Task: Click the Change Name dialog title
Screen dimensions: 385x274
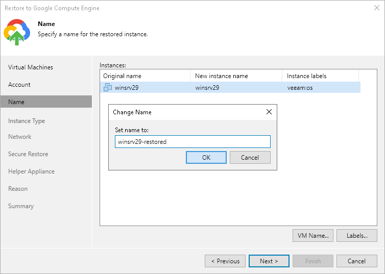Action: 132,112
